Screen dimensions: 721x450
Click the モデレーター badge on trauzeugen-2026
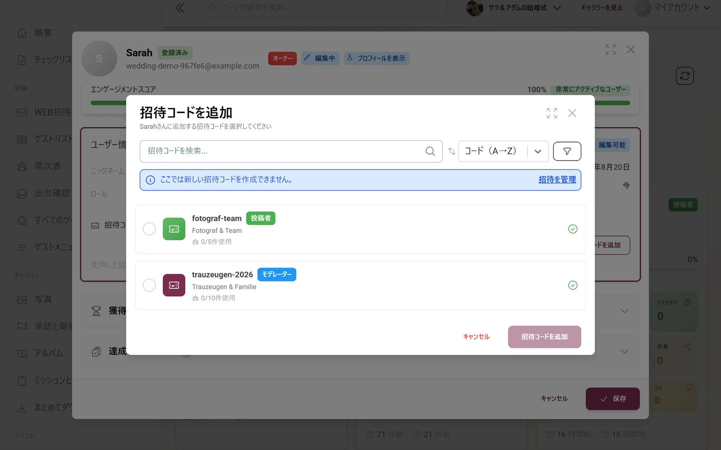click(276, 274)
